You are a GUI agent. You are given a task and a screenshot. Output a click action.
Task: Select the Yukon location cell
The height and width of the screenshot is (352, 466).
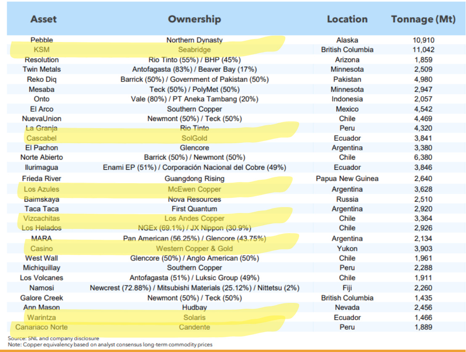[x=347, y=249]
